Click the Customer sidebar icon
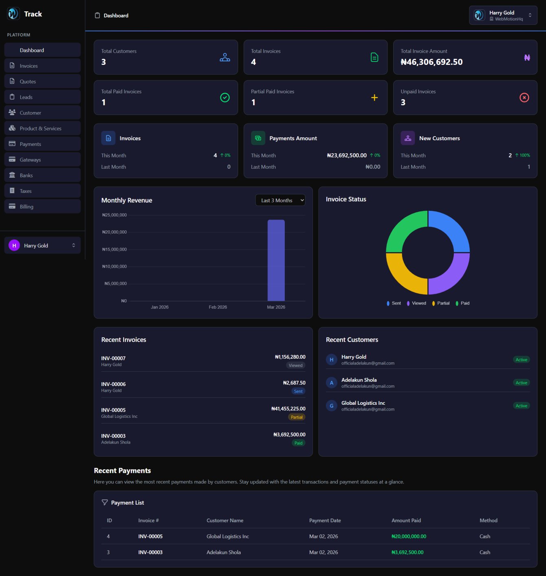The height and width of the screenshot is (576, 546). pos(12,113)
